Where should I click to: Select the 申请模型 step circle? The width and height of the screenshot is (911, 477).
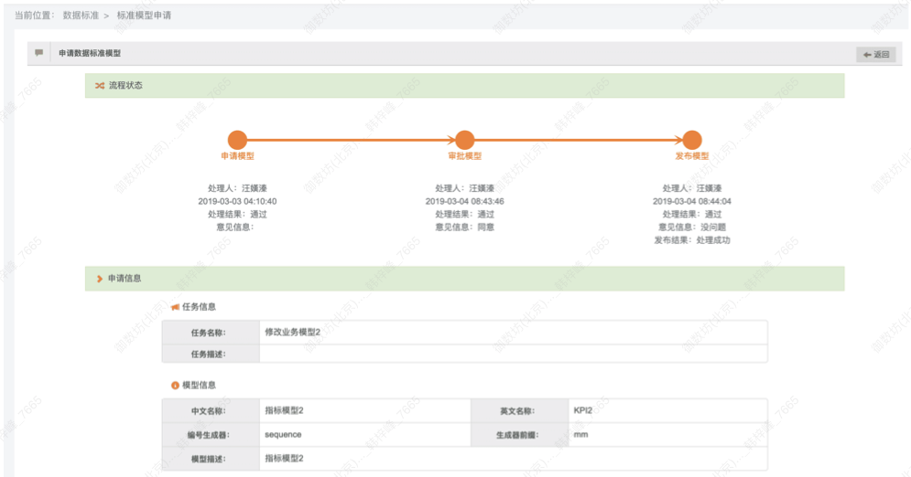tap(237, 140)
